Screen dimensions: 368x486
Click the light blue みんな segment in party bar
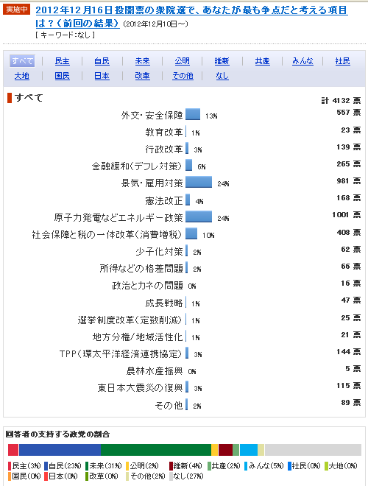point(249,450)
